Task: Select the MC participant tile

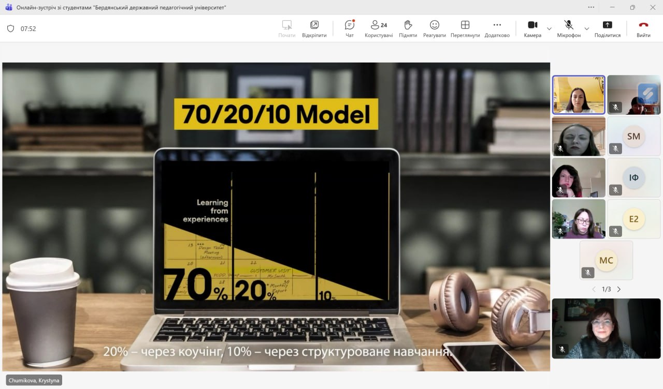Action: coord(606,260)
